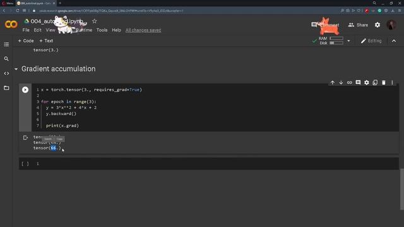Image resolution: width=404 pixels, height=227 pixels.
Task: Click the red browser extension icon
Action: pyautogui.click(x=366, y=11)
